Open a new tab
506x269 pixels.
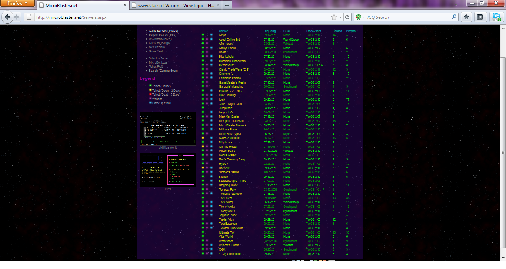(227, 5)
